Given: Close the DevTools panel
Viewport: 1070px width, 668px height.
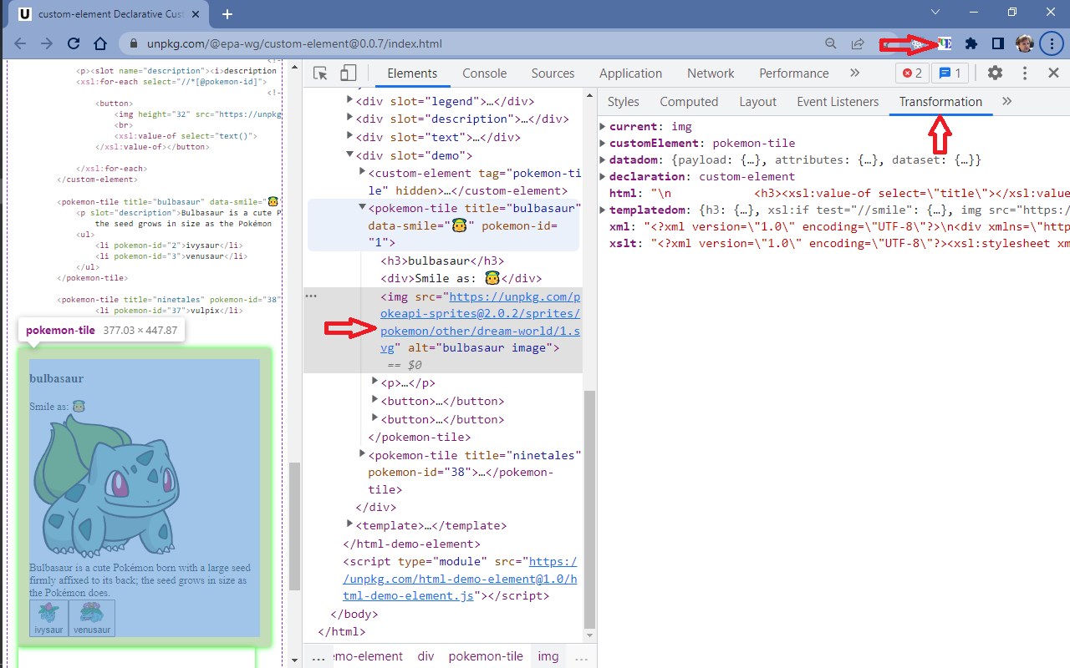Looking at the screenshot, I should [x=1053, y=73].
